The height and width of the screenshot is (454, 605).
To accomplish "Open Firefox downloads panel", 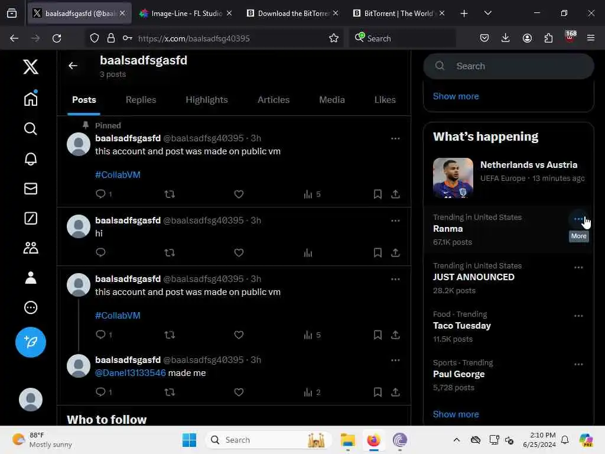I will pyautogui.click(x=506, y=38).
